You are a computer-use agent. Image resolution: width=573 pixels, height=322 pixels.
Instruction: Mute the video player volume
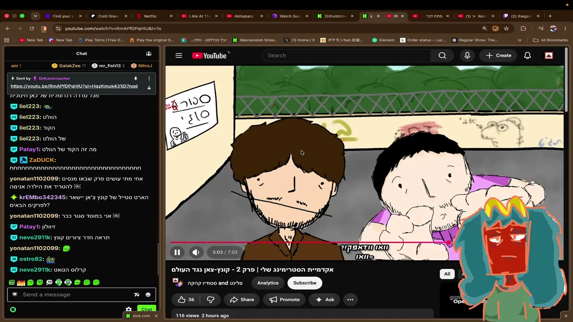click(196, 252)
